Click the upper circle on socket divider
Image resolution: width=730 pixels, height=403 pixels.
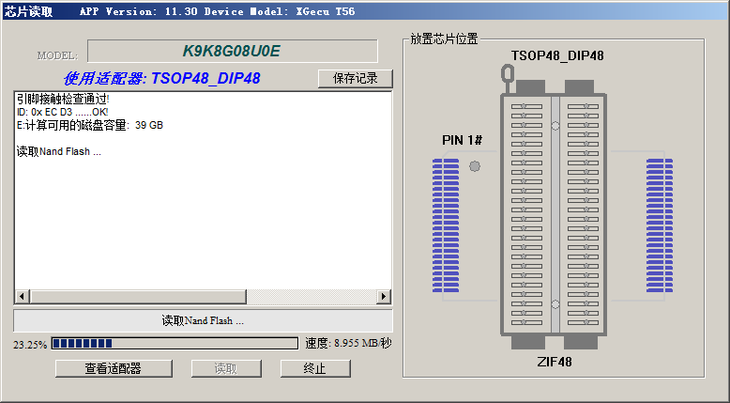tap(555, 125)
